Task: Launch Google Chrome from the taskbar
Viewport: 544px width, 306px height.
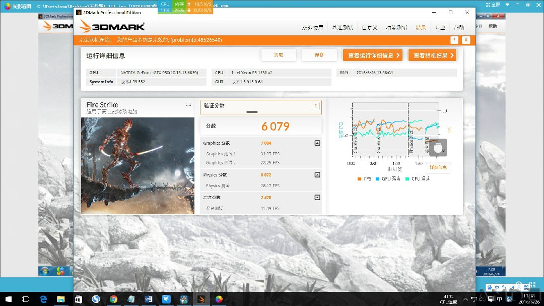Action: tap(113, 299)
